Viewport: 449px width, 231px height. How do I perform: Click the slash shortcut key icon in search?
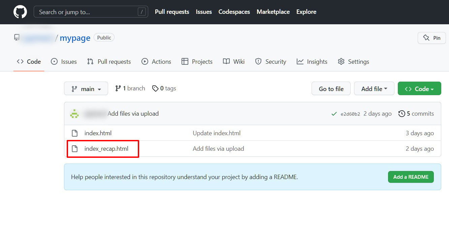[x=141, y=12]
